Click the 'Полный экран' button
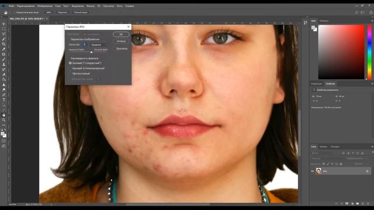 pyautogui.click(x=81, y=12)
